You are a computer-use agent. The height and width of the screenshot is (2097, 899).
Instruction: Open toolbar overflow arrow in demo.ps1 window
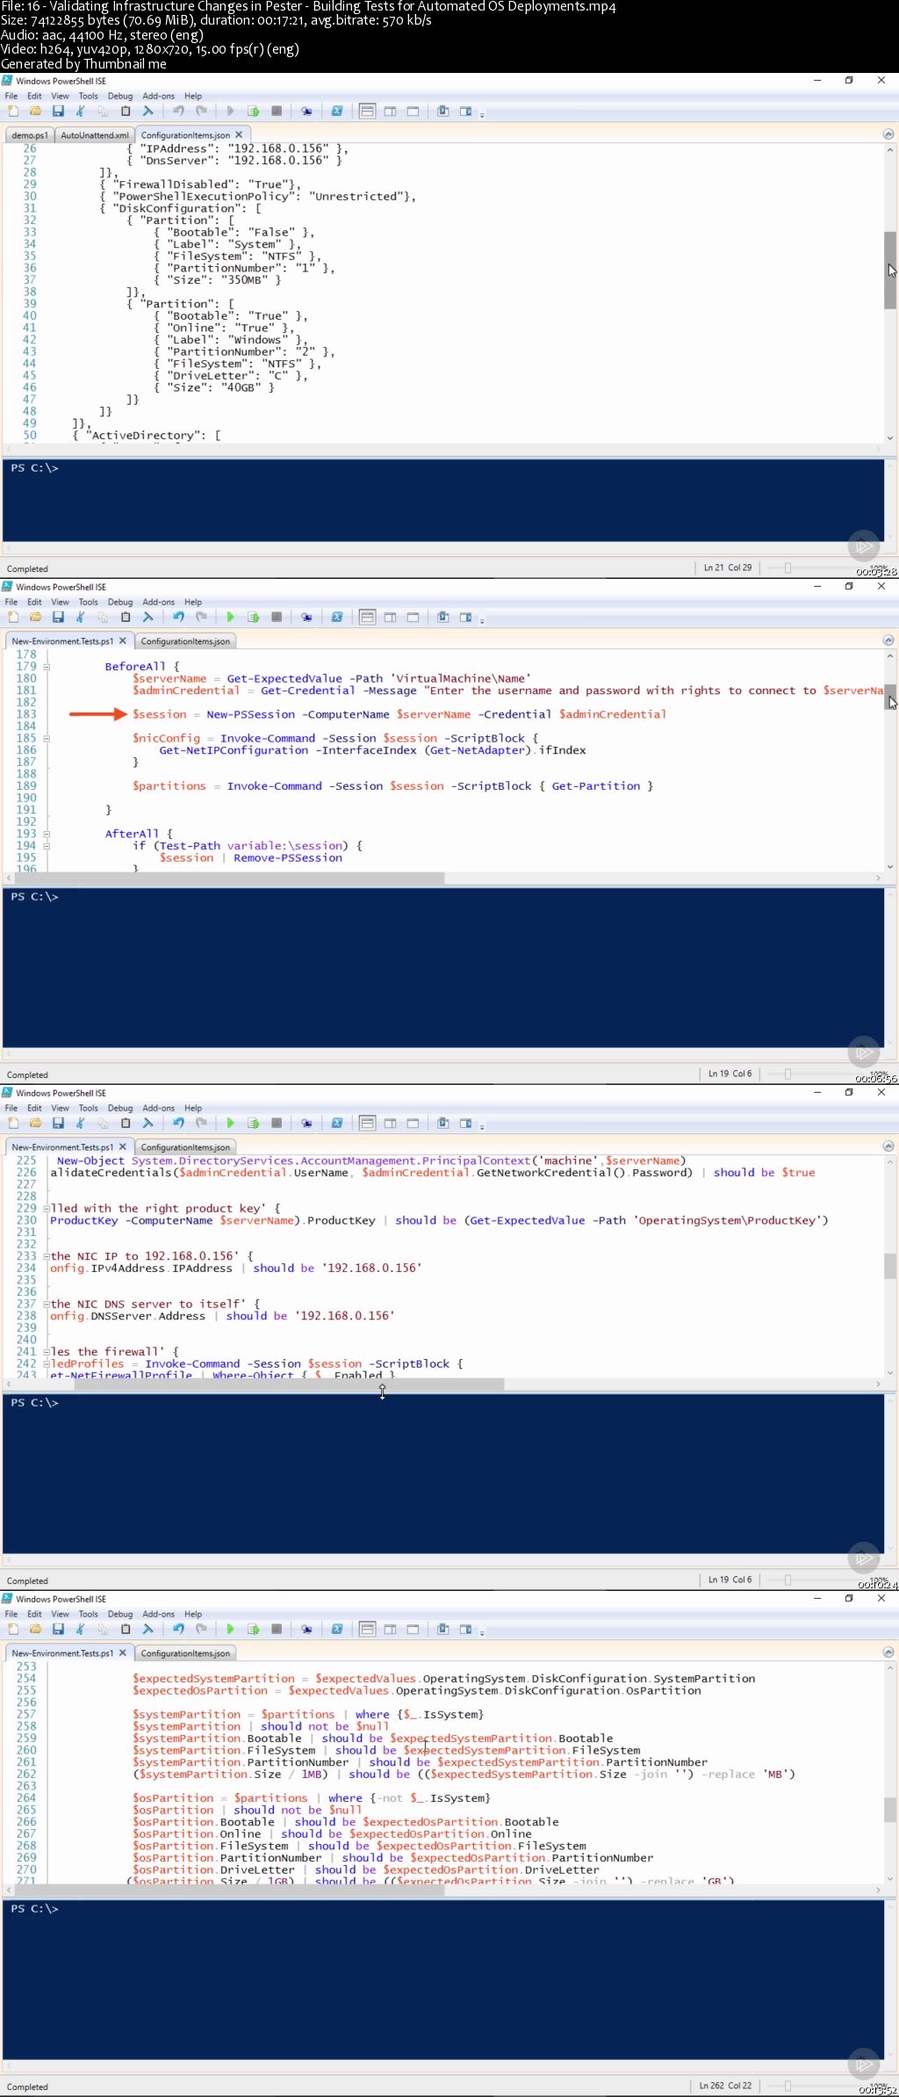482,113
